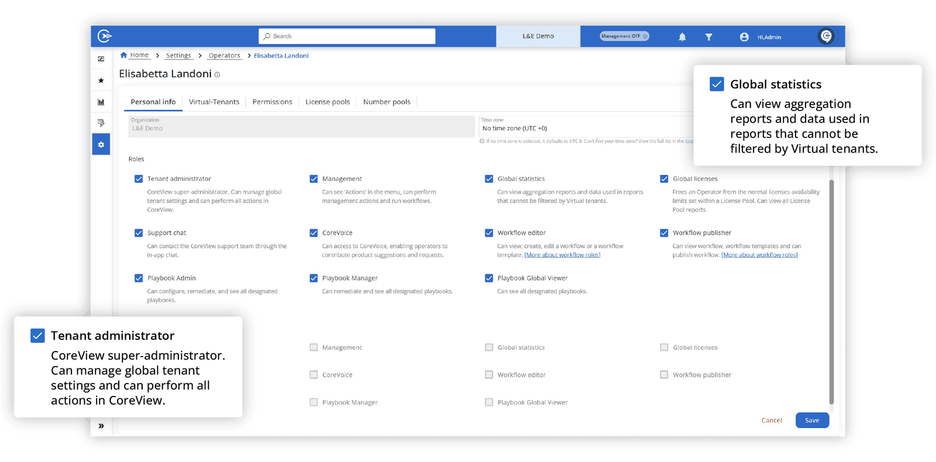
Task: Go to Settings breadcrumb link
Action: (x=178, y=56)
